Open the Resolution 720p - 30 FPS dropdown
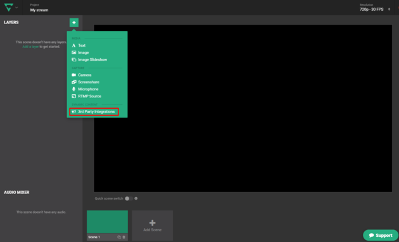399x242 pixels. [374, 9]
